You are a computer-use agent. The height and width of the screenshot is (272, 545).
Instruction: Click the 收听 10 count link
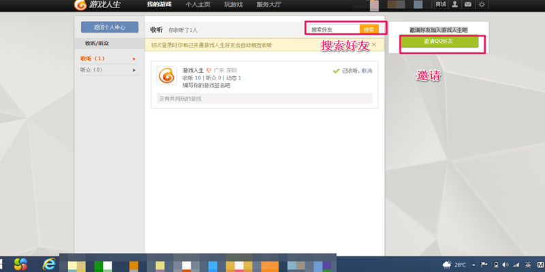click(x=192, y=78)
